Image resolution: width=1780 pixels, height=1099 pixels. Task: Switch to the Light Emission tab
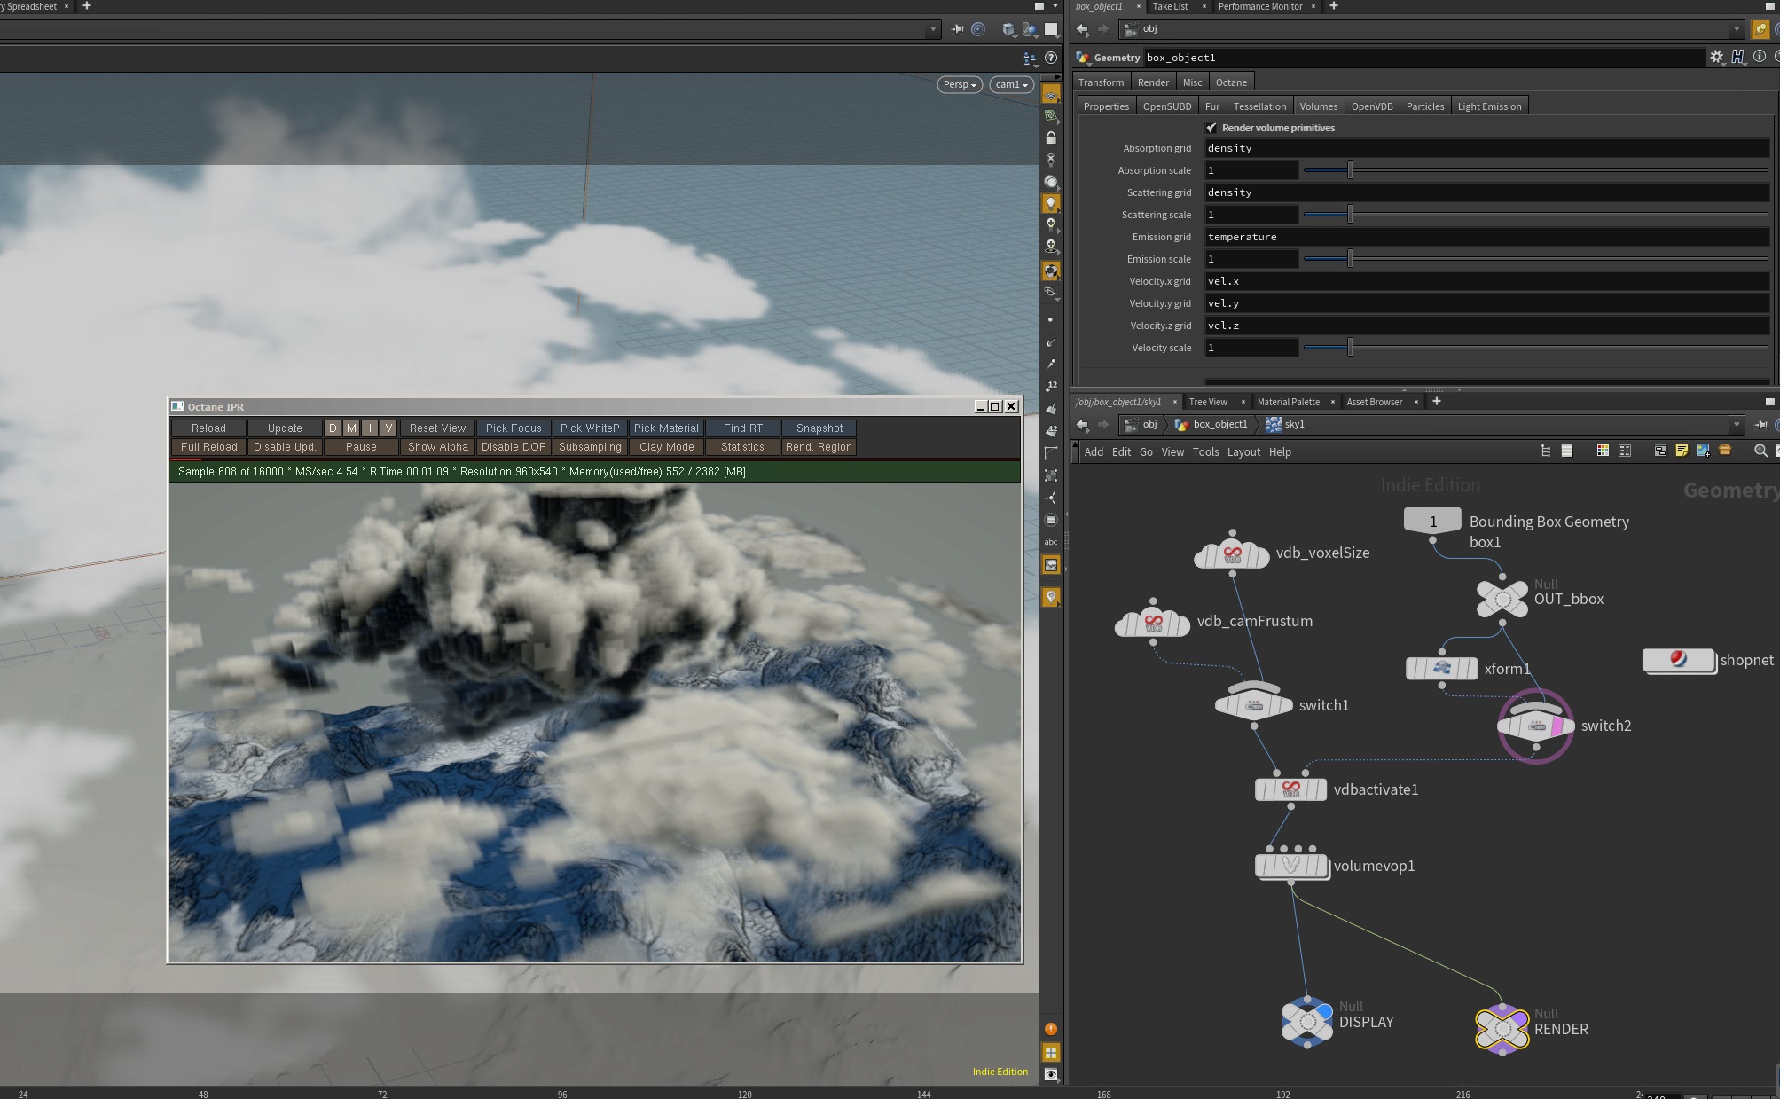click(1489, 106)
